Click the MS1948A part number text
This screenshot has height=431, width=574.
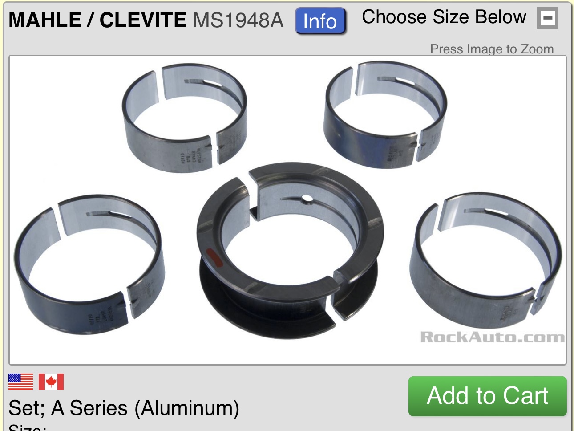click(238, 20)
